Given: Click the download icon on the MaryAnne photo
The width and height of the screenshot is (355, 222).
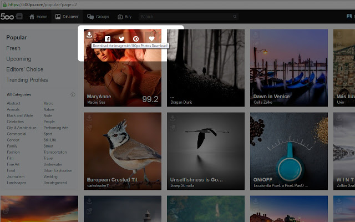Looking at the screenshot, I should pos(89,34).
